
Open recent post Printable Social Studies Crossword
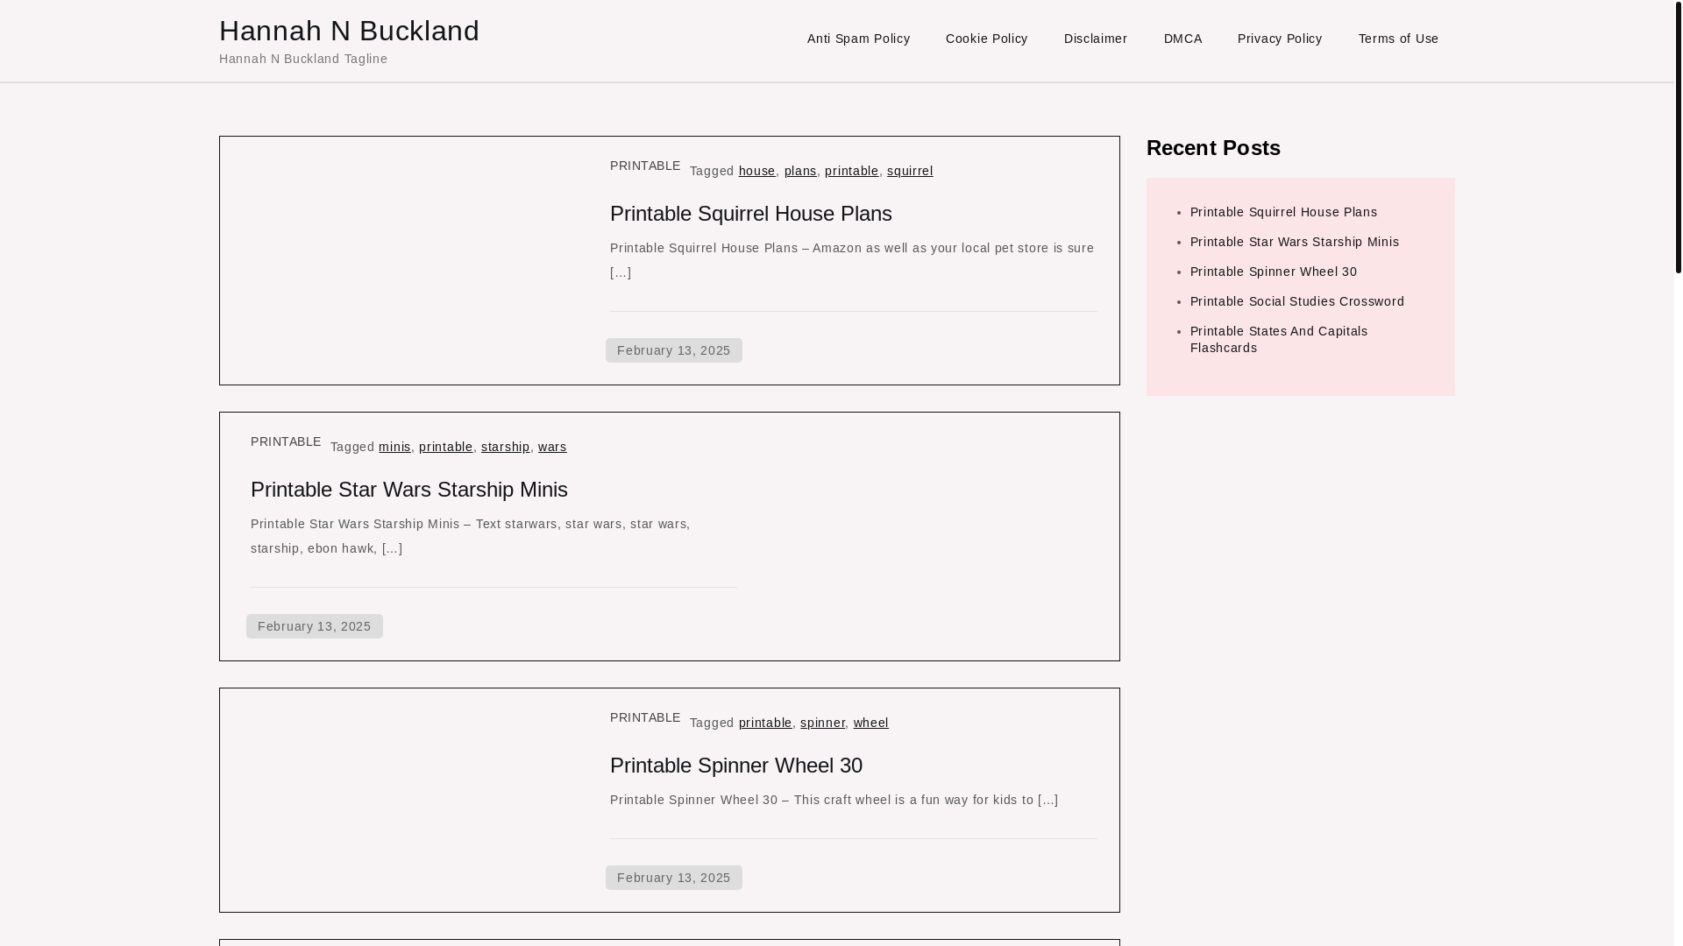(x=1296, y=301)
